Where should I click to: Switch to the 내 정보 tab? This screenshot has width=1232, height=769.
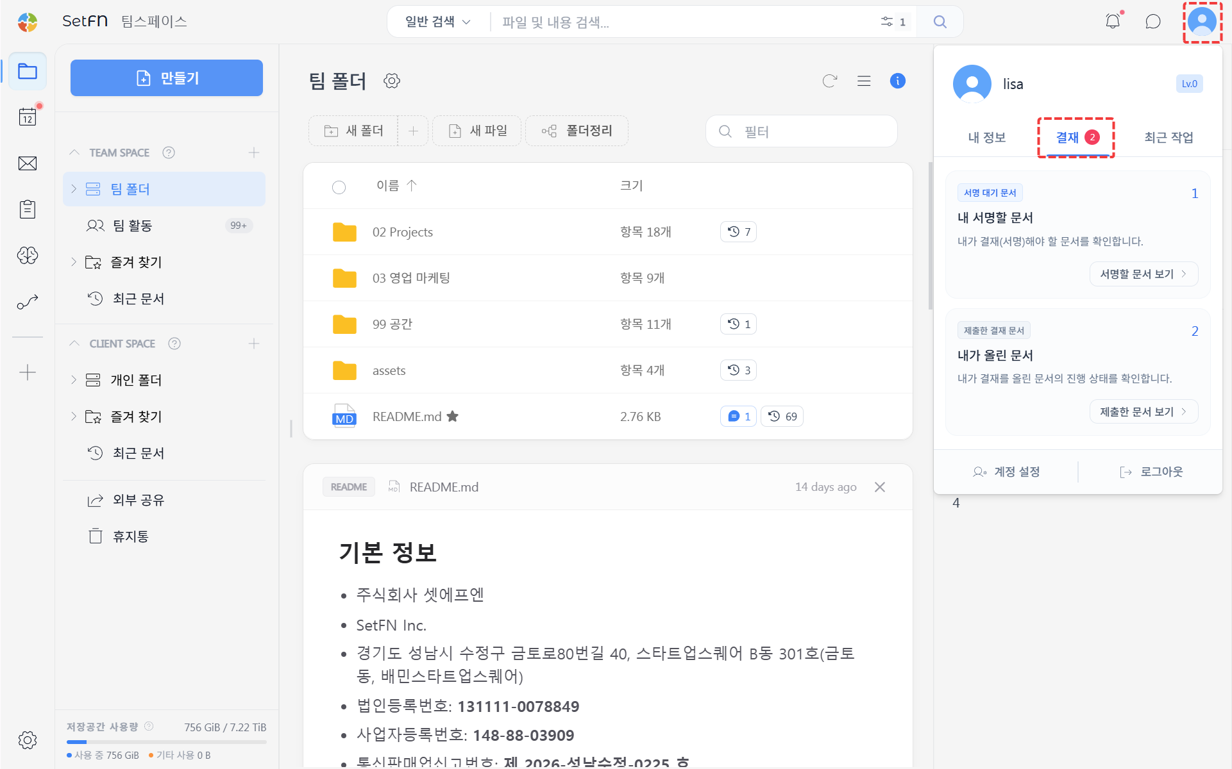(x=986, y=137)
